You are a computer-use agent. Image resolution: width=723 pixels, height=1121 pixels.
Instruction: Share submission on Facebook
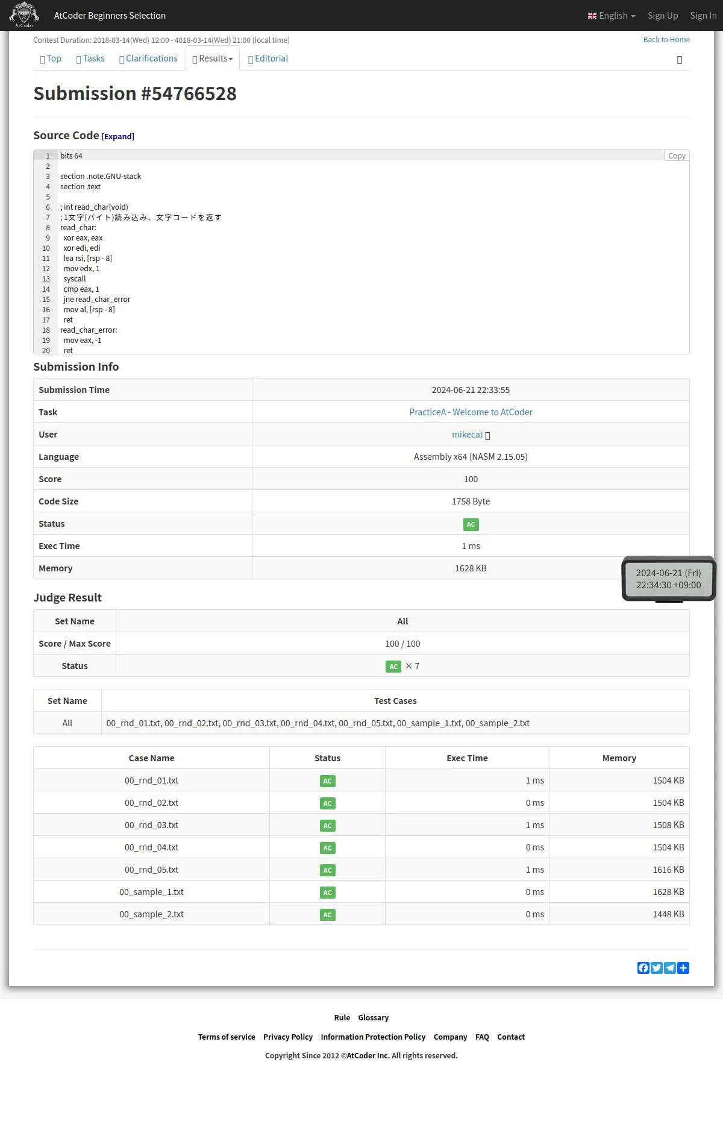(643, 968)
